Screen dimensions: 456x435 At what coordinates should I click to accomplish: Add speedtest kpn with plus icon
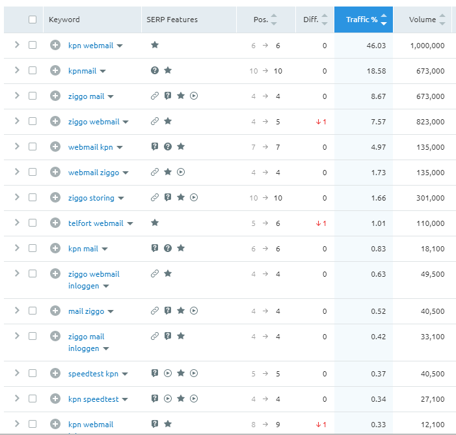click(55, 373)
